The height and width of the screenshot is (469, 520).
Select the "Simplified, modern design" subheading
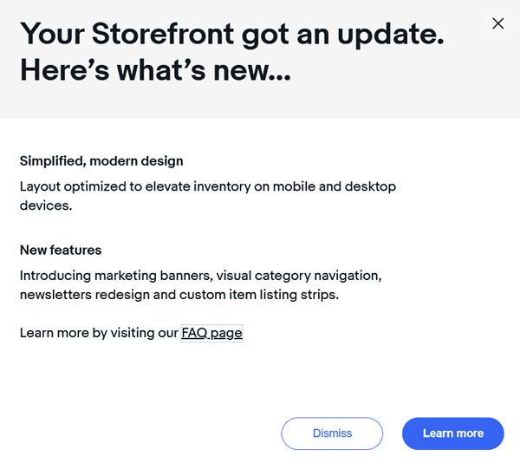point(101,161)
